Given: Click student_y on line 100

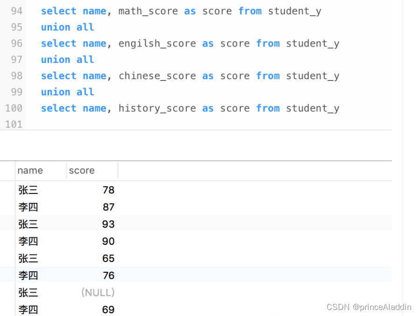Looking at the screenshot, I should [x=313, y=108].
